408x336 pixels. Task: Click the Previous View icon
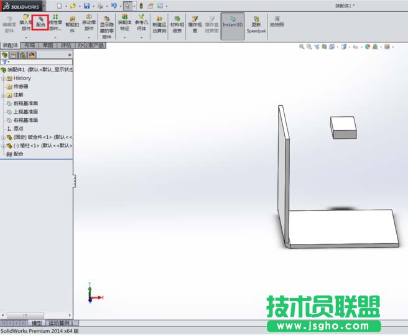[317, 47]
